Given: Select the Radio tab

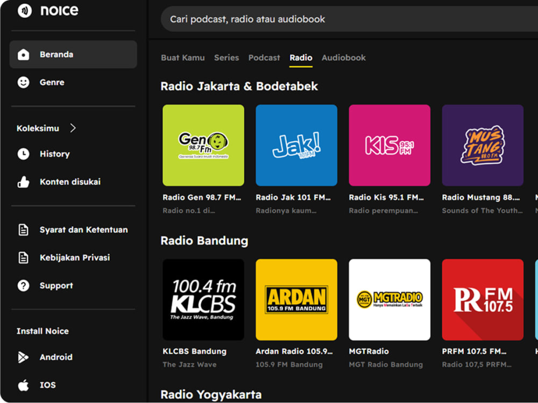Looking at the screenshot, I should (x=301, y=57).
